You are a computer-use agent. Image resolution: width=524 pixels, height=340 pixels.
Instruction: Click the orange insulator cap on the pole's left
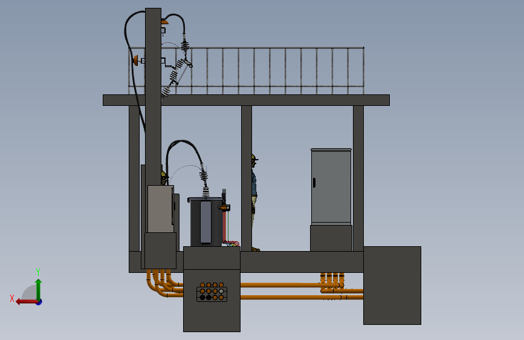coord(135,60)
